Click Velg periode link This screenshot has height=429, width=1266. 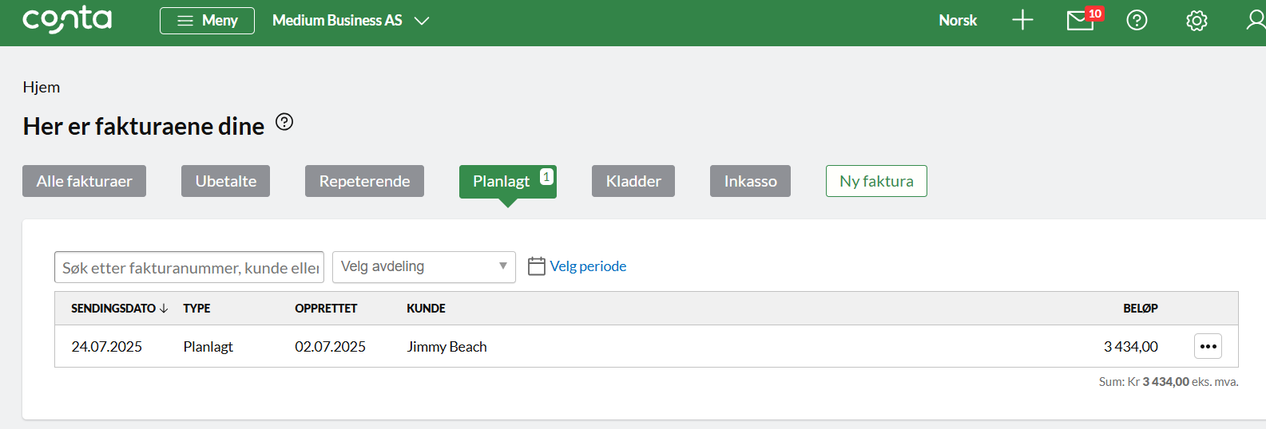[588, 266]
